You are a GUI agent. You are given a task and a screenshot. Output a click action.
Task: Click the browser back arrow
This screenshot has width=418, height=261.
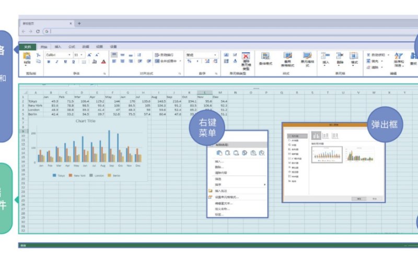pos(24,31)
